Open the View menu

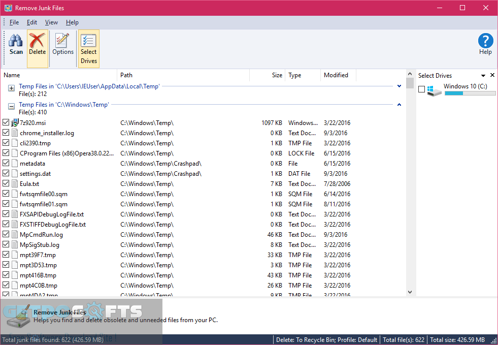point(51,22)
